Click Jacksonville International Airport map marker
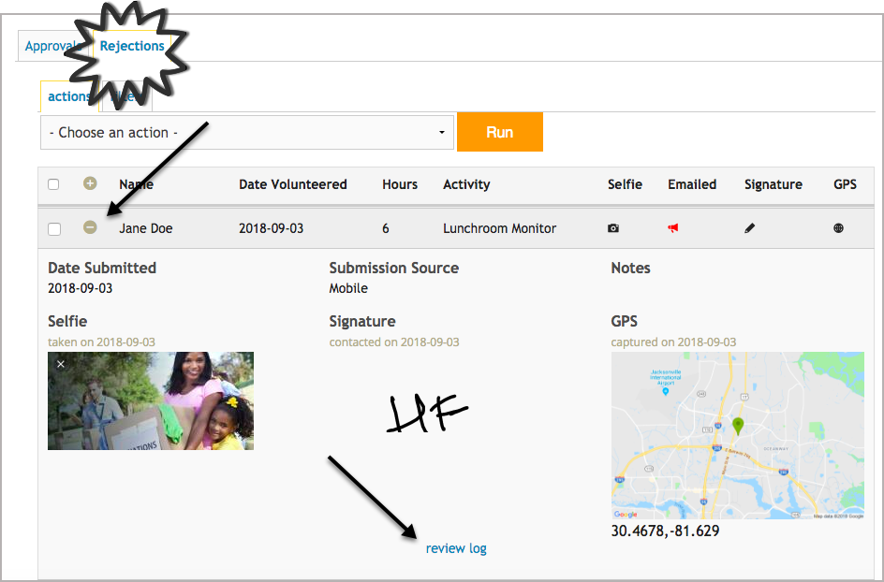This screenshot has height=582, width=884. click(x=666, y=391)
